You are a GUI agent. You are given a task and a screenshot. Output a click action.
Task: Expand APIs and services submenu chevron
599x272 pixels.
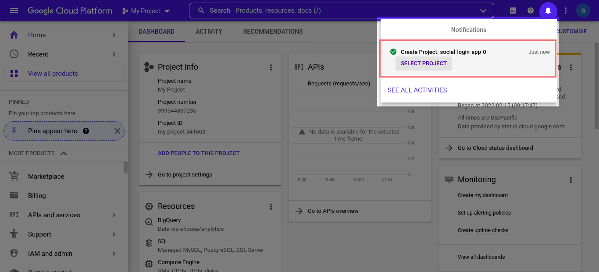click(114, 215)
